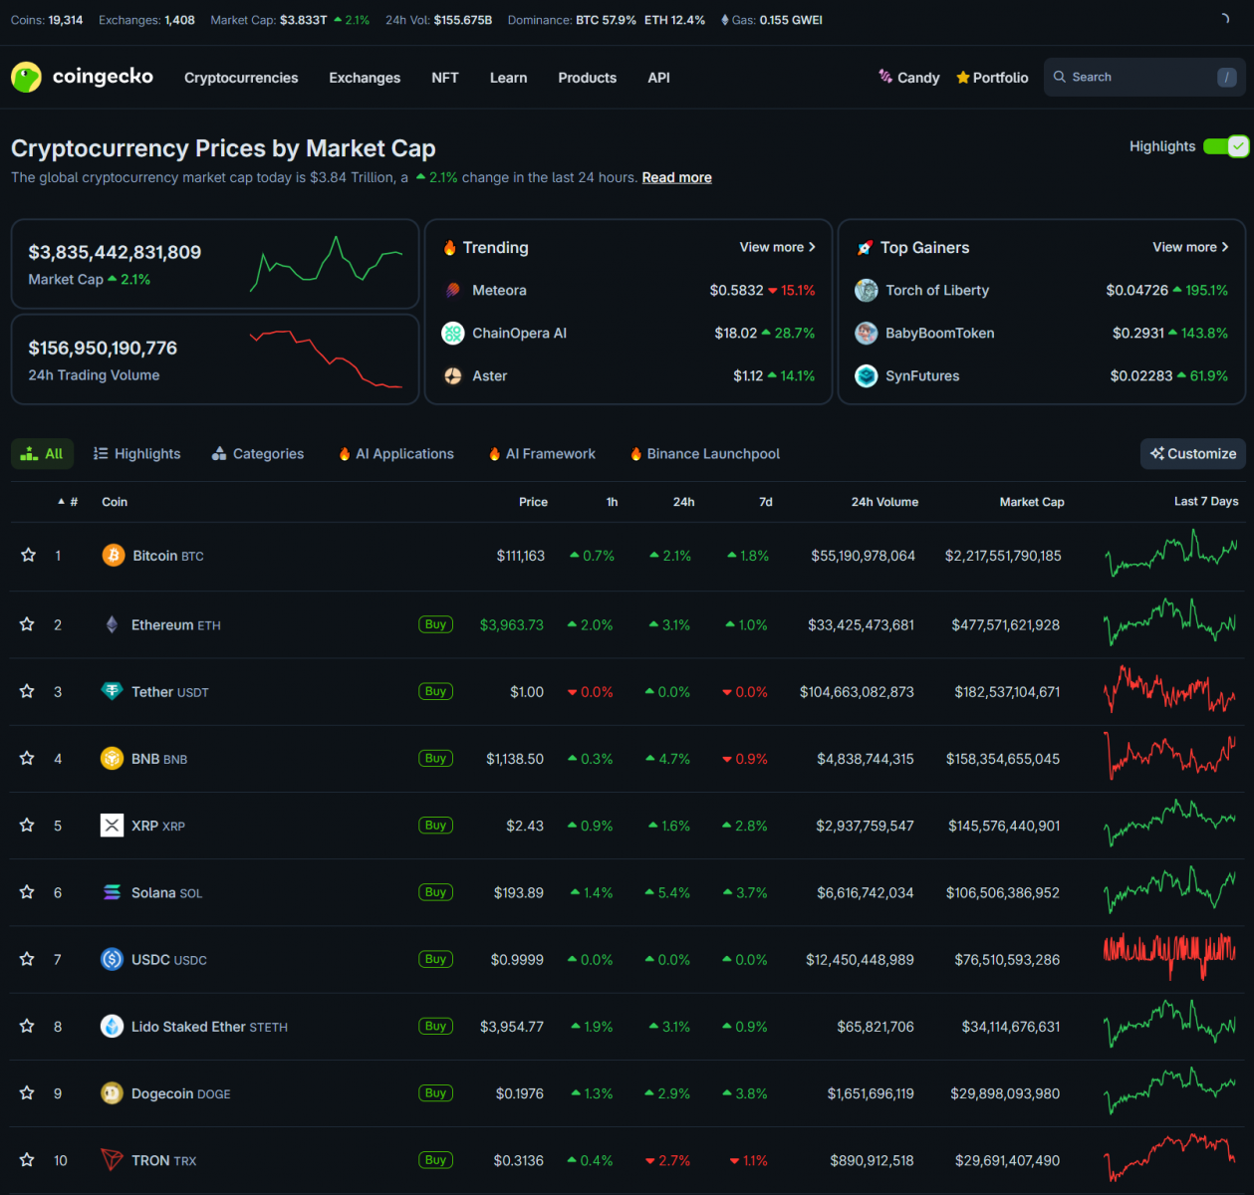Image resolution: width=1254 pixels, height=1195 pixels.
Task: Toggle the Highlights switch off
Action: click(x=1225, y=146)
